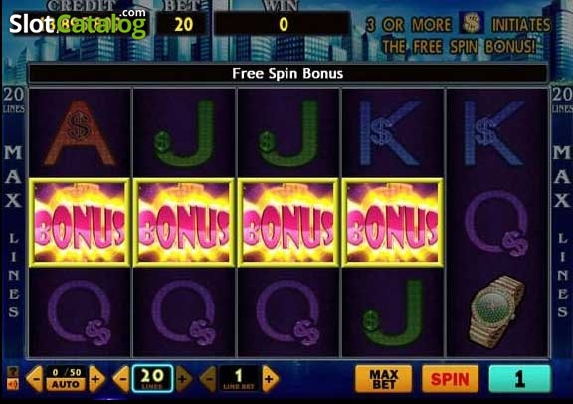Viewport: 573px width, 404px height.
Task: Click the cyan button showing 1
Action: (519, 379)
